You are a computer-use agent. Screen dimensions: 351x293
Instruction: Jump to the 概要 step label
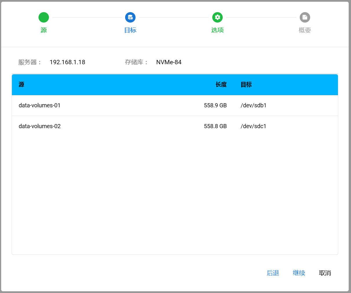pos(305,30)
